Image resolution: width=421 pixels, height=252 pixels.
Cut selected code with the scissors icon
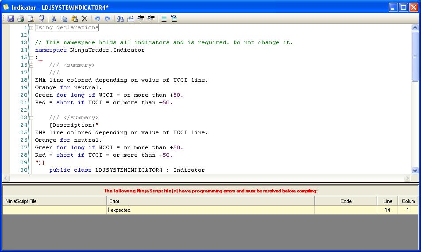tap(54, 19)
